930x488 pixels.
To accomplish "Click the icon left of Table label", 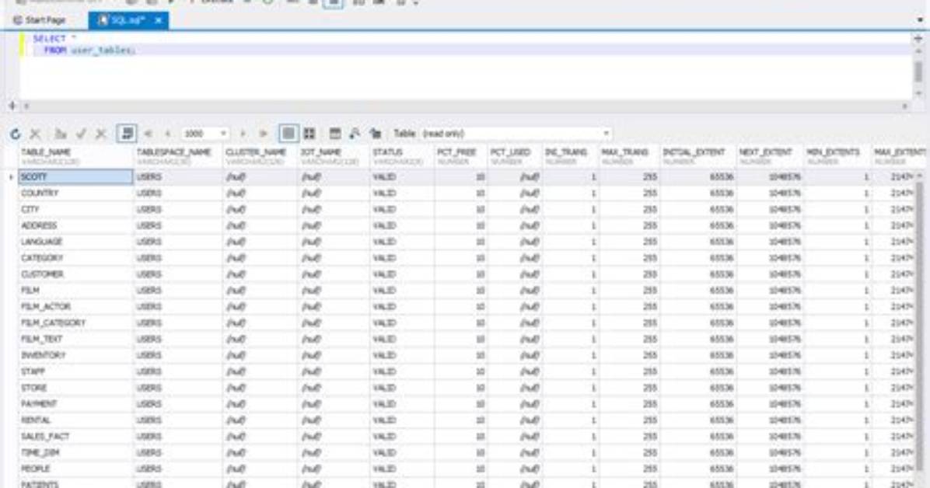I will 375,134.
